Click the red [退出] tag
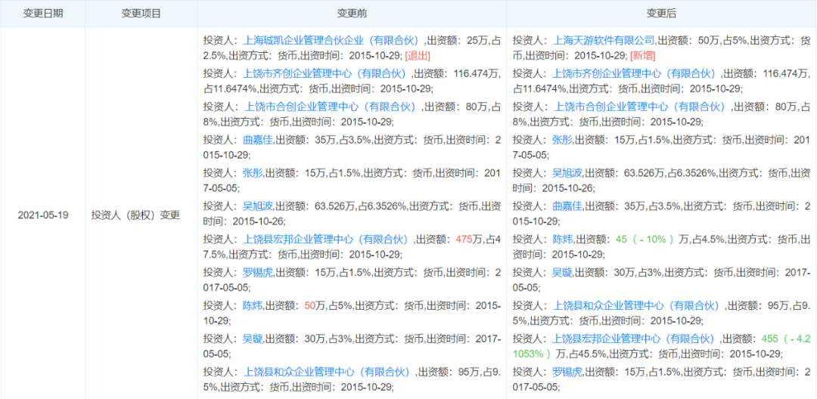 point(418,56)
